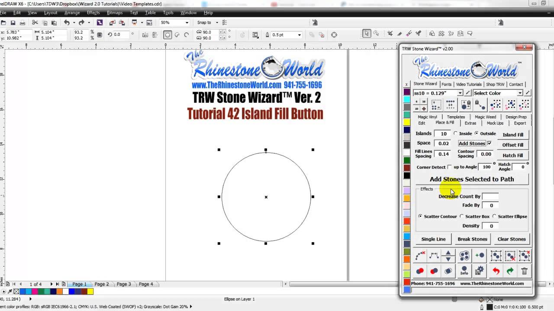Open the Snap to dropdown
This screenshot has width=554, height=311.
coord(216,22)
